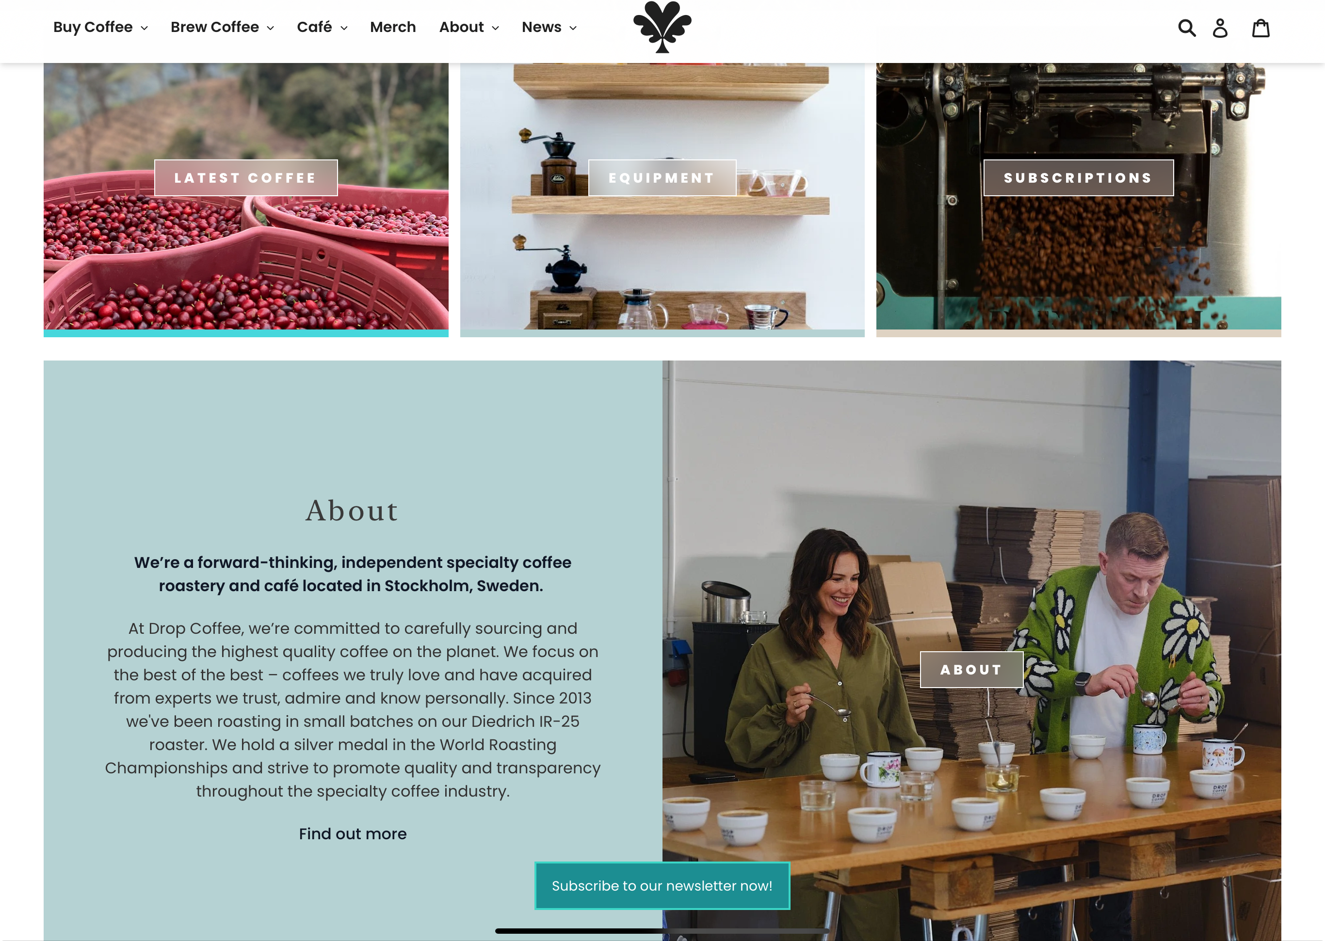Image resolution: width=1325 pixels, height=941 pixels.
Task: Open the Café dropdown chevron
Action: 344,28
